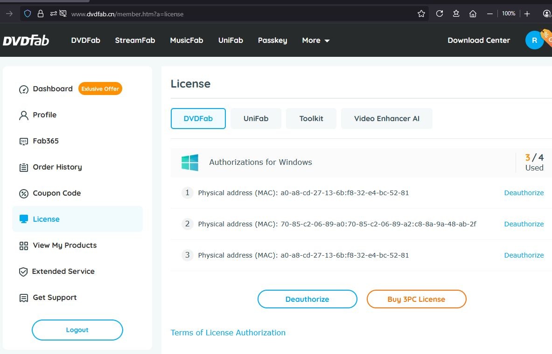The height and width of the screenshot is (354, 552).
Task: Click the Logout button
Action: tap(77, 330)
